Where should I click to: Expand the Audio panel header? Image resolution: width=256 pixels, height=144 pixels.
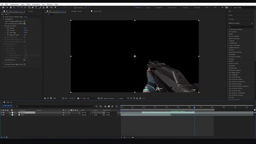click(x=230, y=15)
